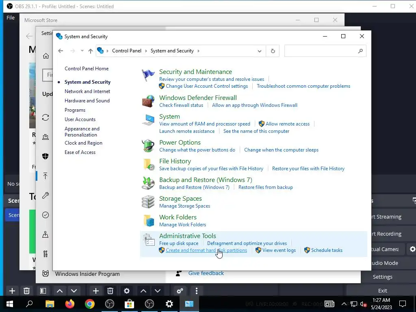The height and width of the screenshot is (312, 416).
Task: Open the Manage Storage Spaces link
Action: point(184,206)
